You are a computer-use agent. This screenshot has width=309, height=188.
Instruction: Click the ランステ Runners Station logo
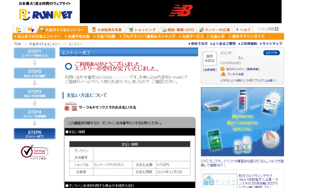pos(220,181)
